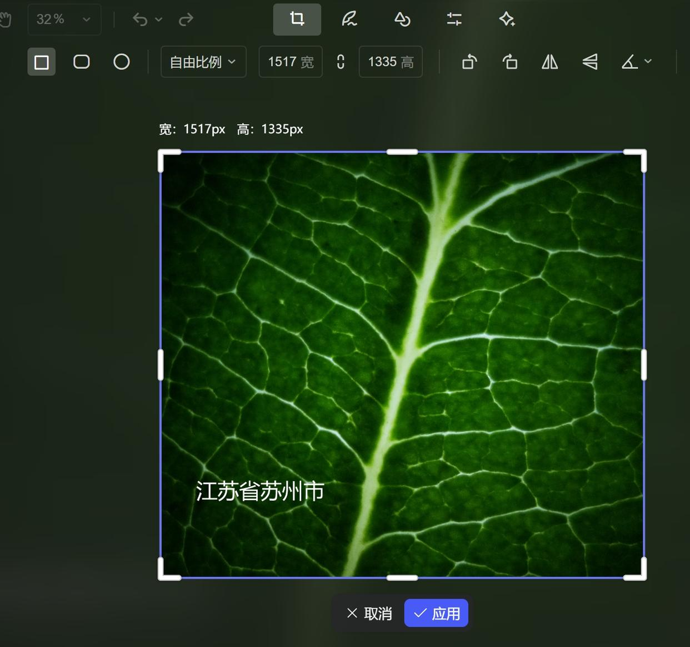Select the crop tool tab

coord(297,19)
